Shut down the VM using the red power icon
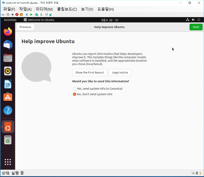 tap(17, 14)
